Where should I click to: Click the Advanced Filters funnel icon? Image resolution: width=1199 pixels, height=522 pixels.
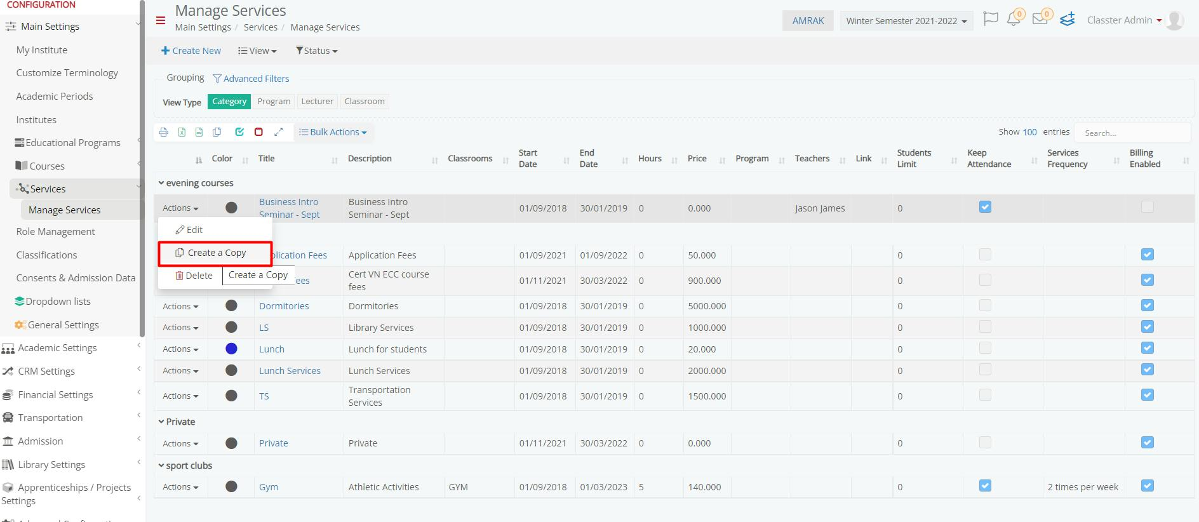tap(217, 79)
